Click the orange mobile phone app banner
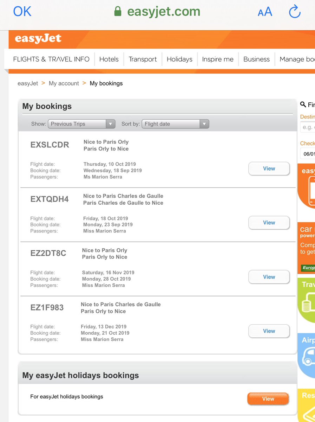 point(306,186)
